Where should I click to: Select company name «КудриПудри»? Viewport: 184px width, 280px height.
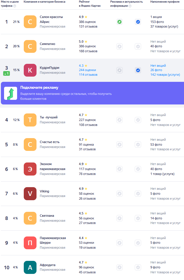[49, 68]
